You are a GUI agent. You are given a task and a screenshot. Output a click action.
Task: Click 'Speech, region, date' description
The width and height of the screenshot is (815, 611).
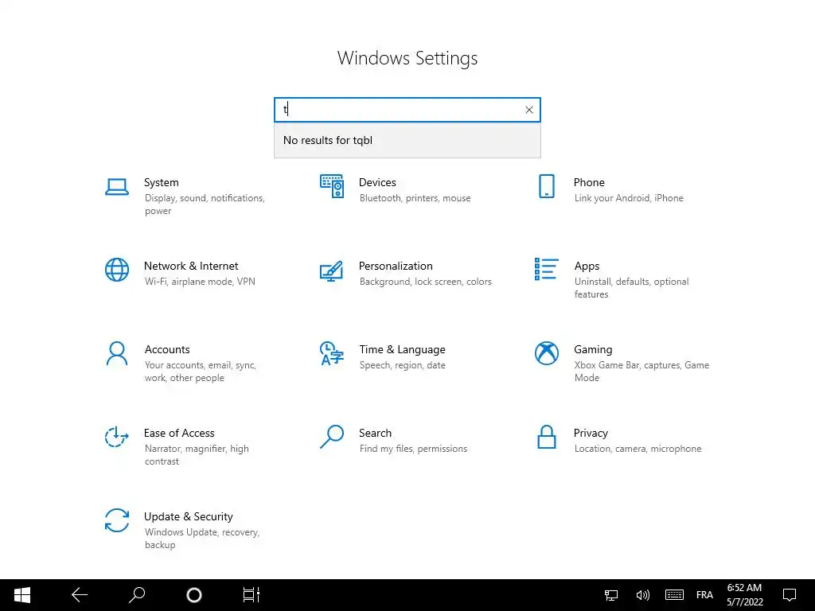(x=402, y=365)
